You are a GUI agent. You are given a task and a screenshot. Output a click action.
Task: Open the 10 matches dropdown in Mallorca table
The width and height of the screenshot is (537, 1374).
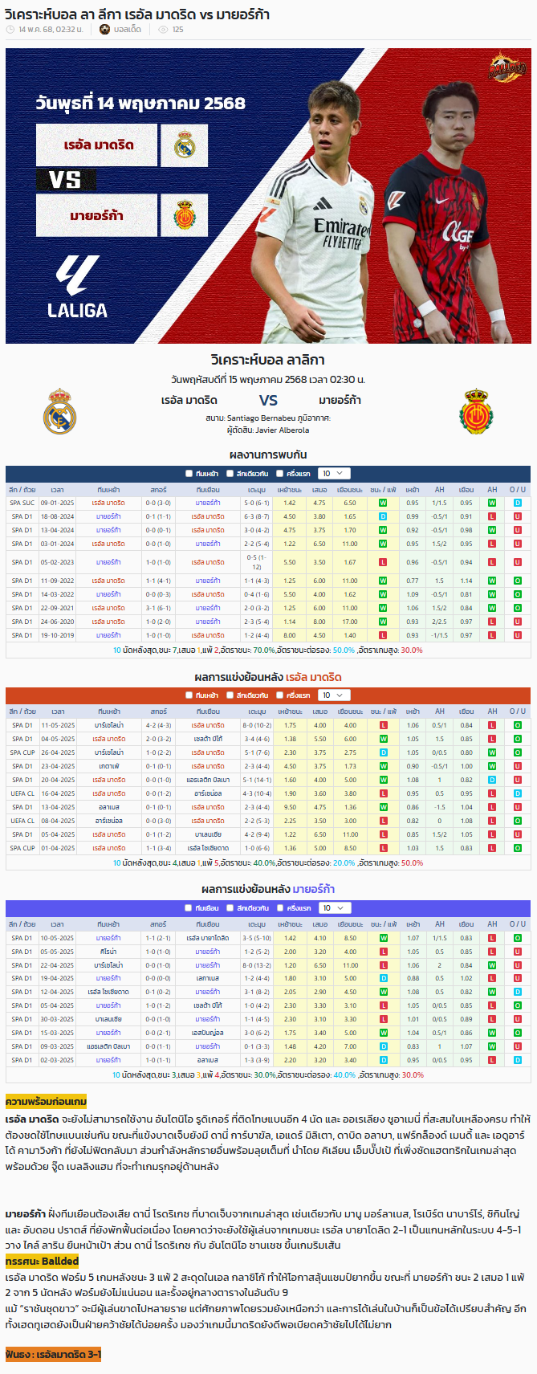[334, 908]
